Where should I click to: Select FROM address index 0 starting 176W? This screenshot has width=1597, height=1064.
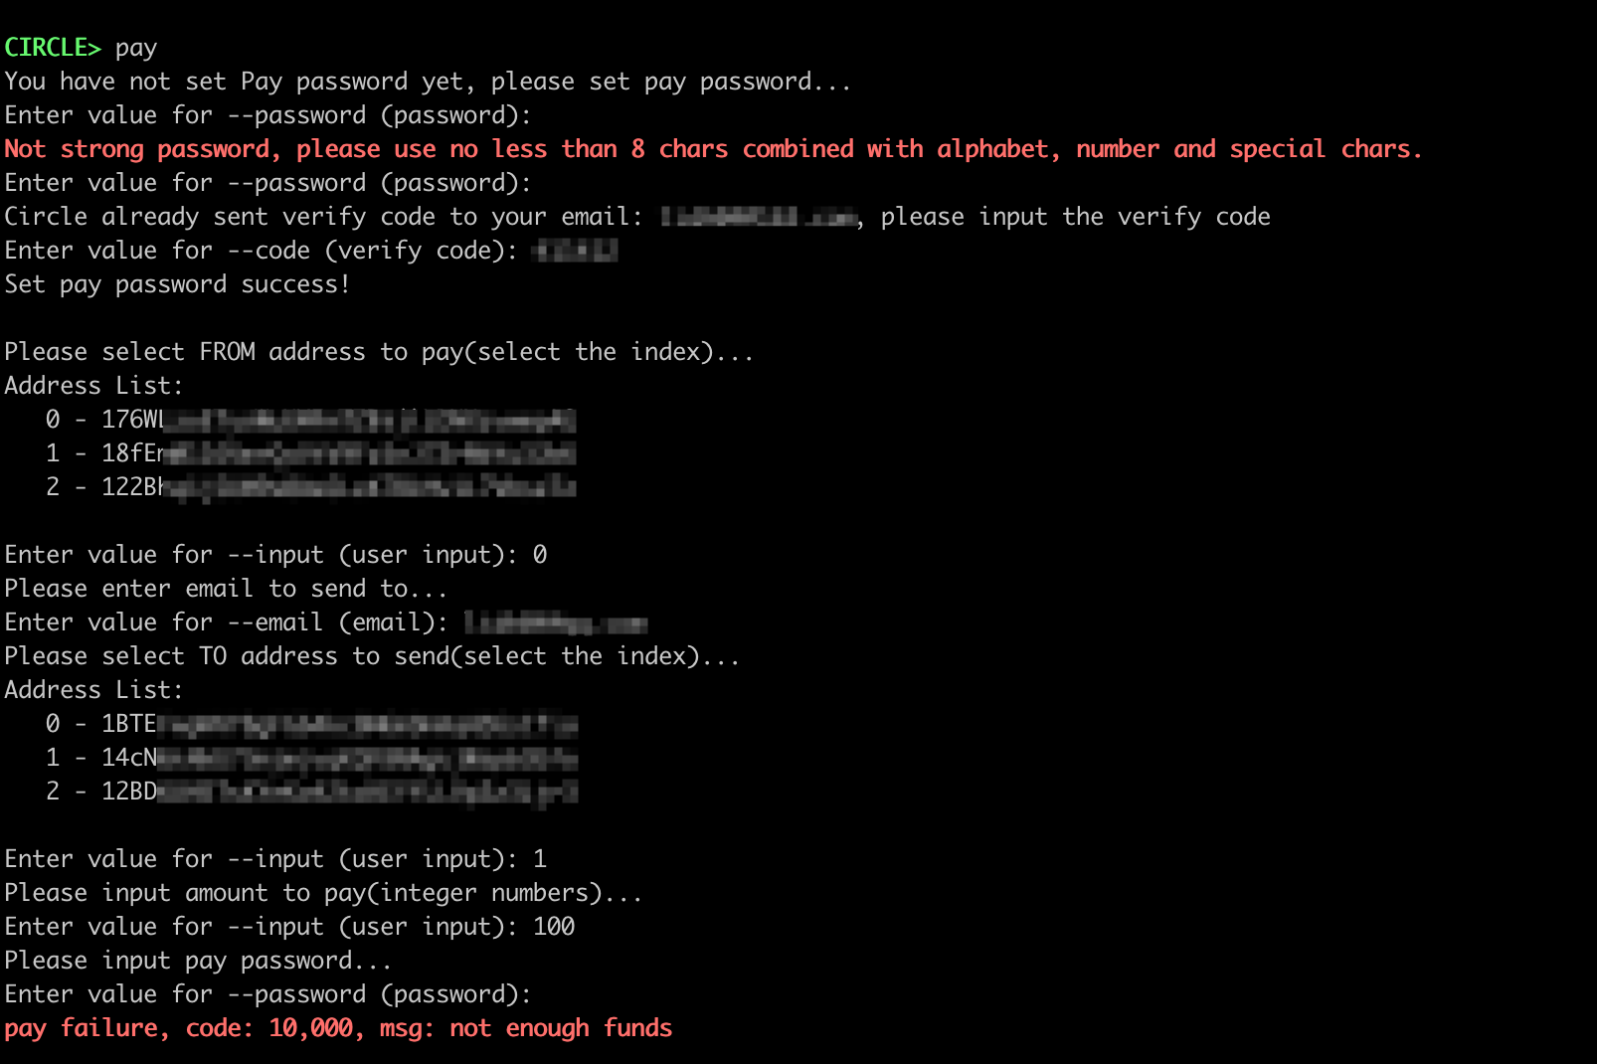(310, 420)
